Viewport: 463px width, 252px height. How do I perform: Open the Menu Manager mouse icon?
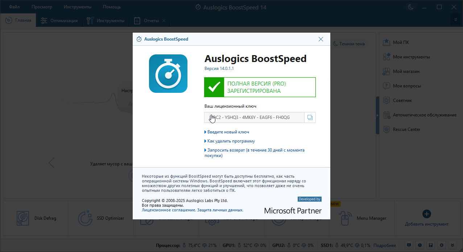pos(344,218)
